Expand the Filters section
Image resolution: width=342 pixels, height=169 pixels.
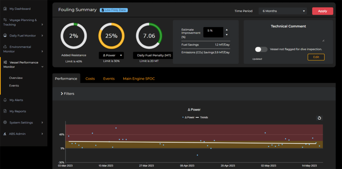[x=67, y=94]
